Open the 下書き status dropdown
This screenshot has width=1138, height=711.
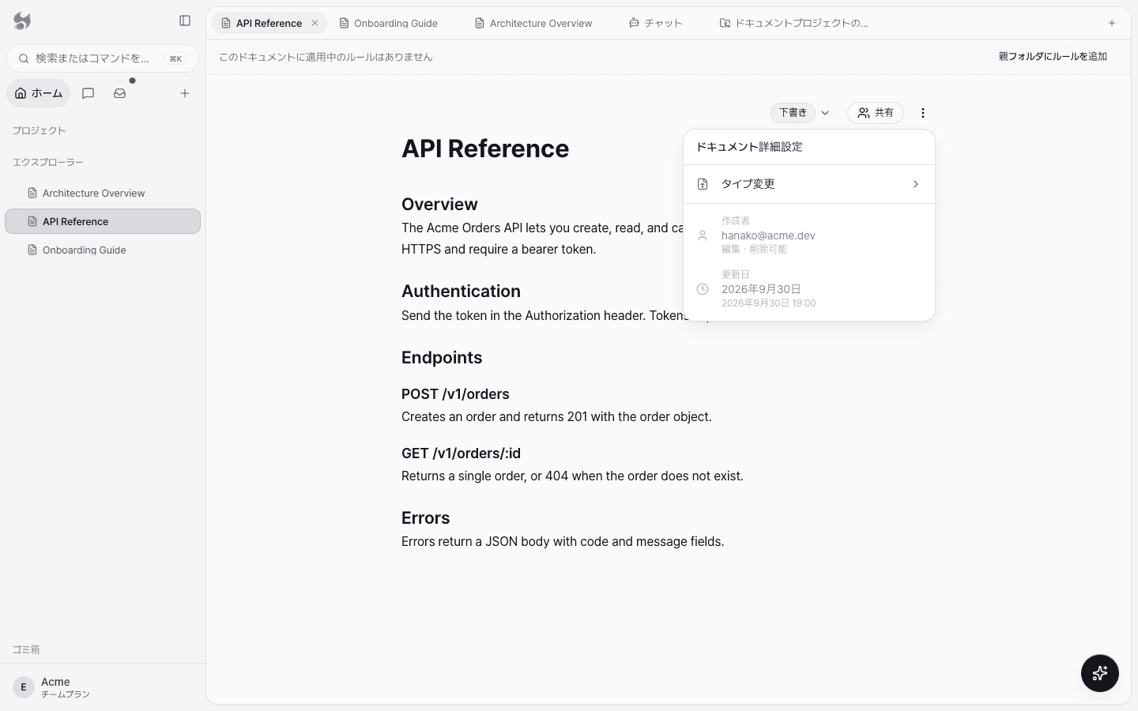tap(825, 113)
